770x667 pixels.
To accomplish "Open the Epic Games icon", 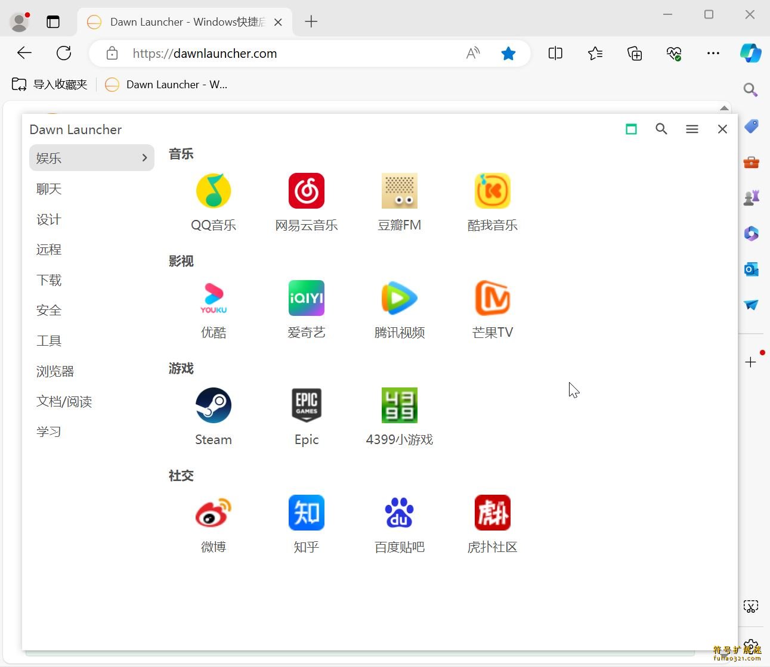I will (x=307, y=406).
